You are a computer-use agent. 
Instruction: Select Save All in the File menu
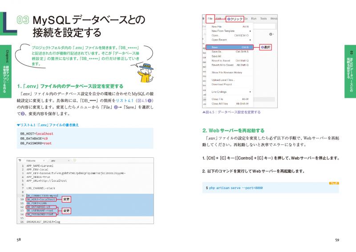click(x=230, y=56)
